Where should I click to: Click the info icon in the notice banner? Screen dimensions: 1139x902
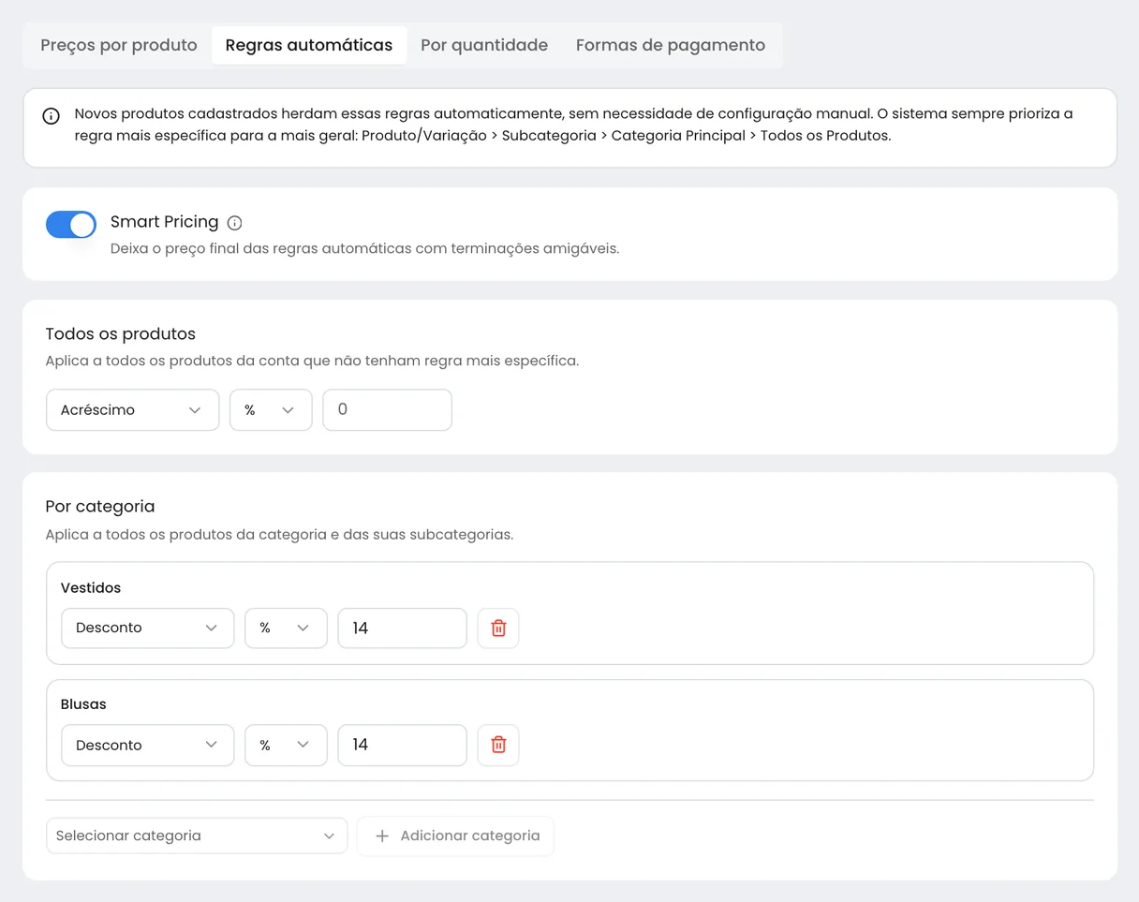(x=52, y=117)
